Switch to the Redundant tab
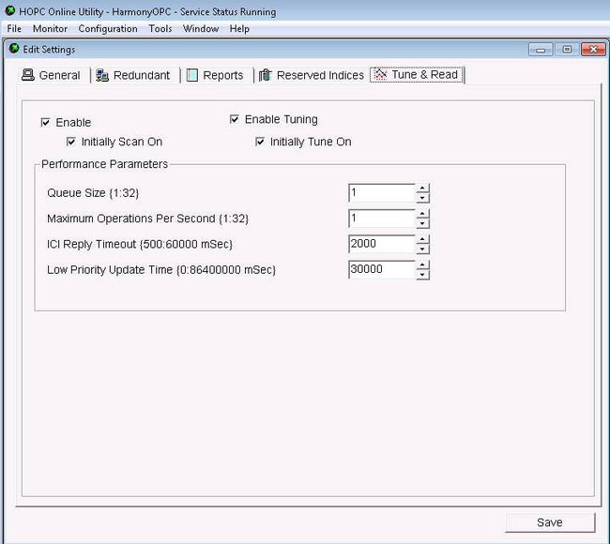 [x=133, y=75]
